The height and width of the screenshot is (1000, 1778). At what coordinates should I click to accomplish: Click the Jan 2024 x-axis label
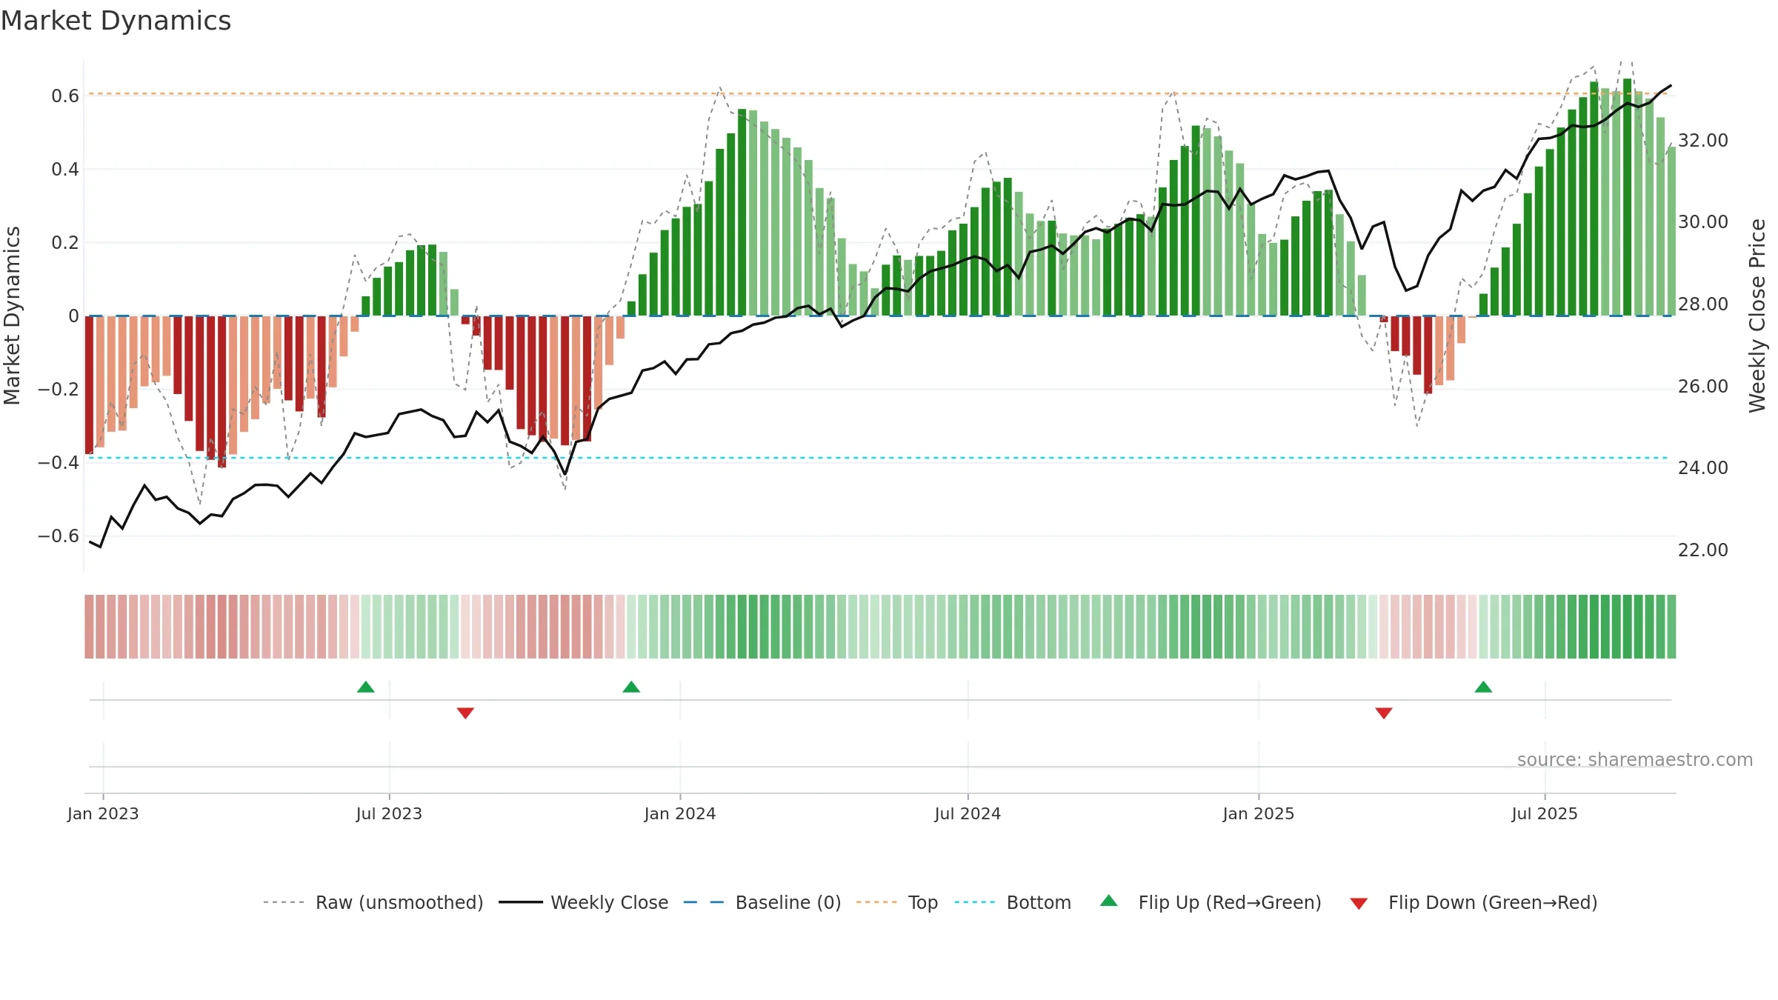pos(680,813)
